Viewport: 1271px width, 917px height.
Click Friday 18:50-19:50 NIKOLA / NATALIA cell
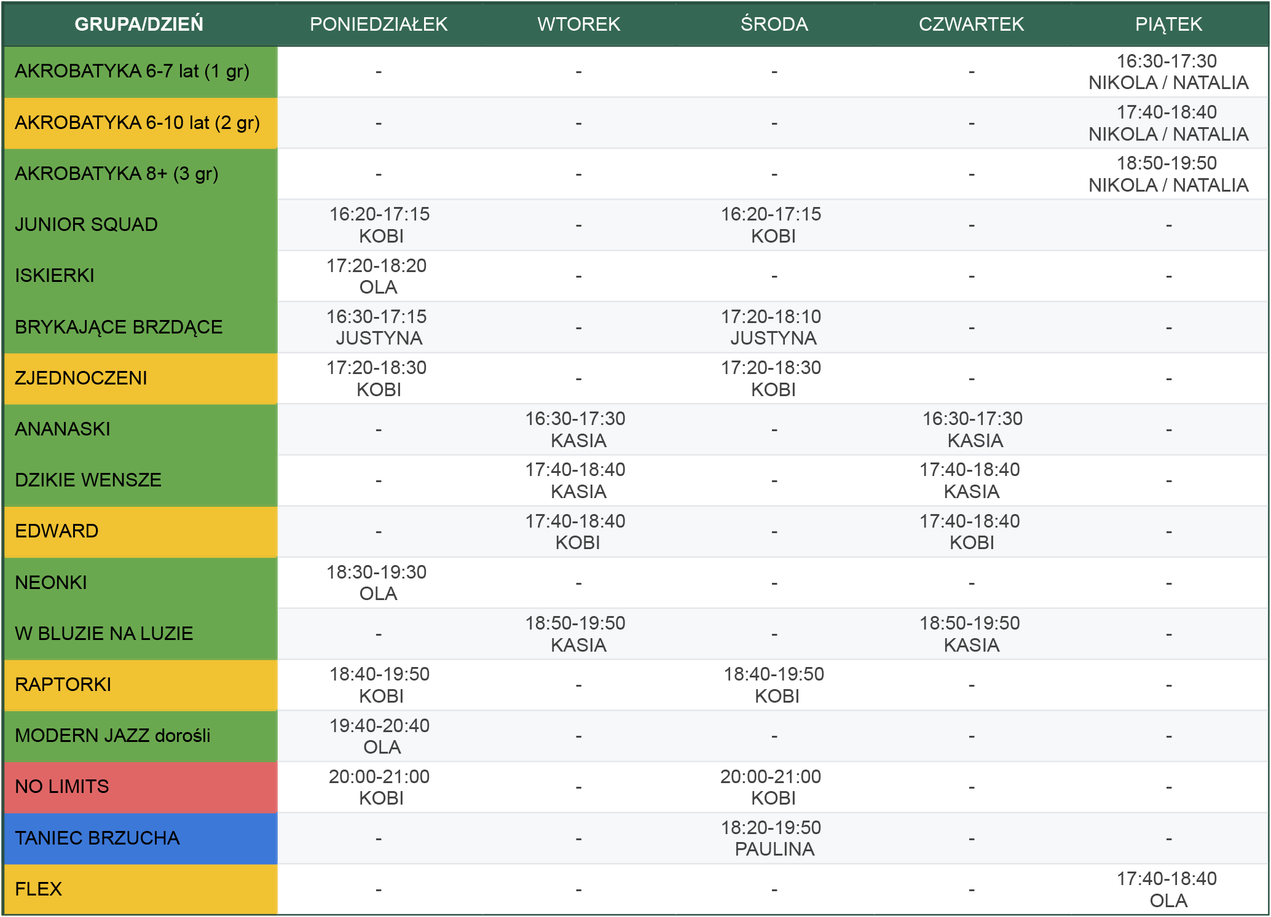(x=1168, y=174)
